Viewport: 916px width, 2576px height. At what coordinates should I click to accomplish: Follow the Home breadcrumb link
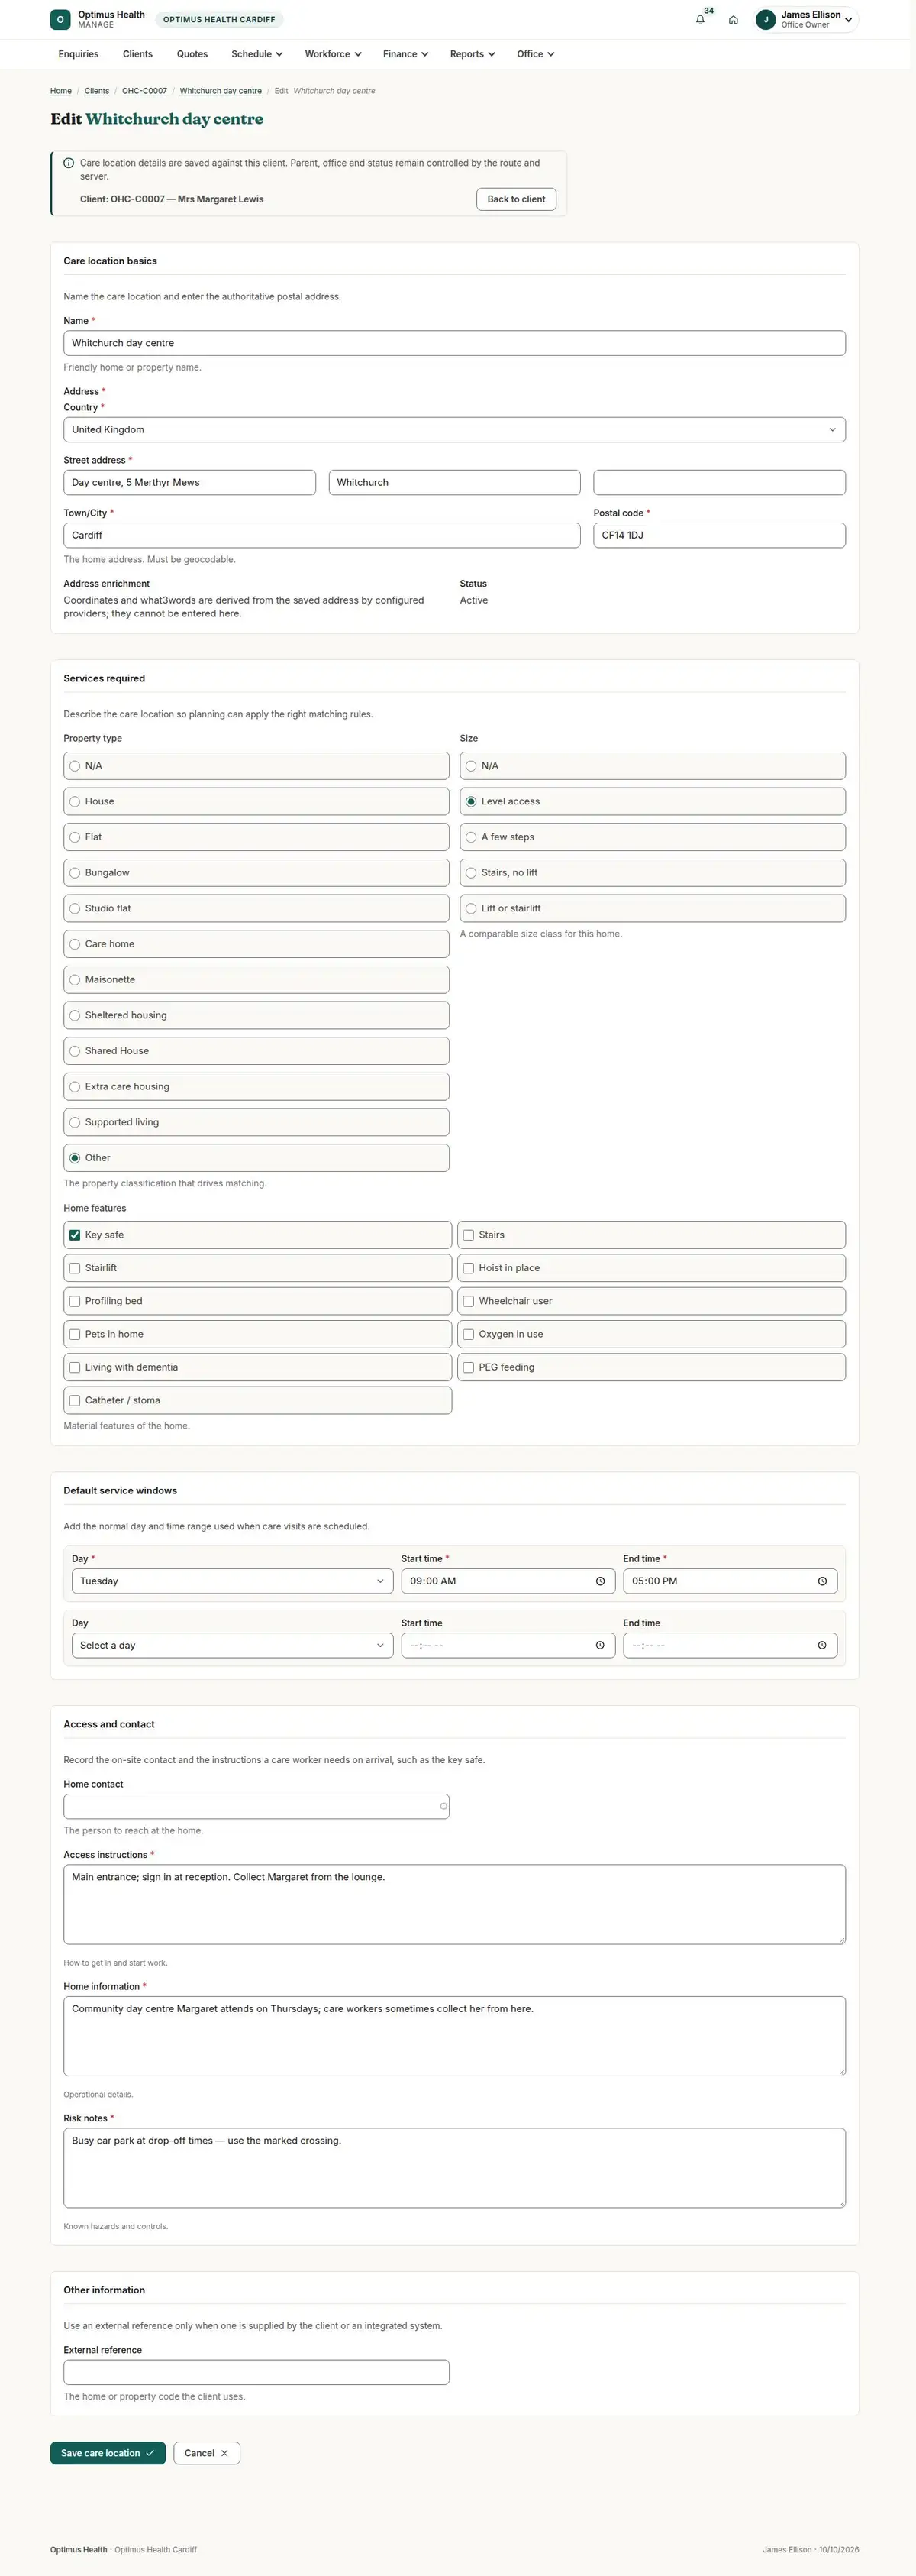(x=61, y=91)
